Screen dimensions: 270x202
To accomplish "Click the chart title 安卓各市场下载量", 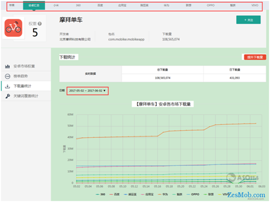I will click(x=175, y=104).
